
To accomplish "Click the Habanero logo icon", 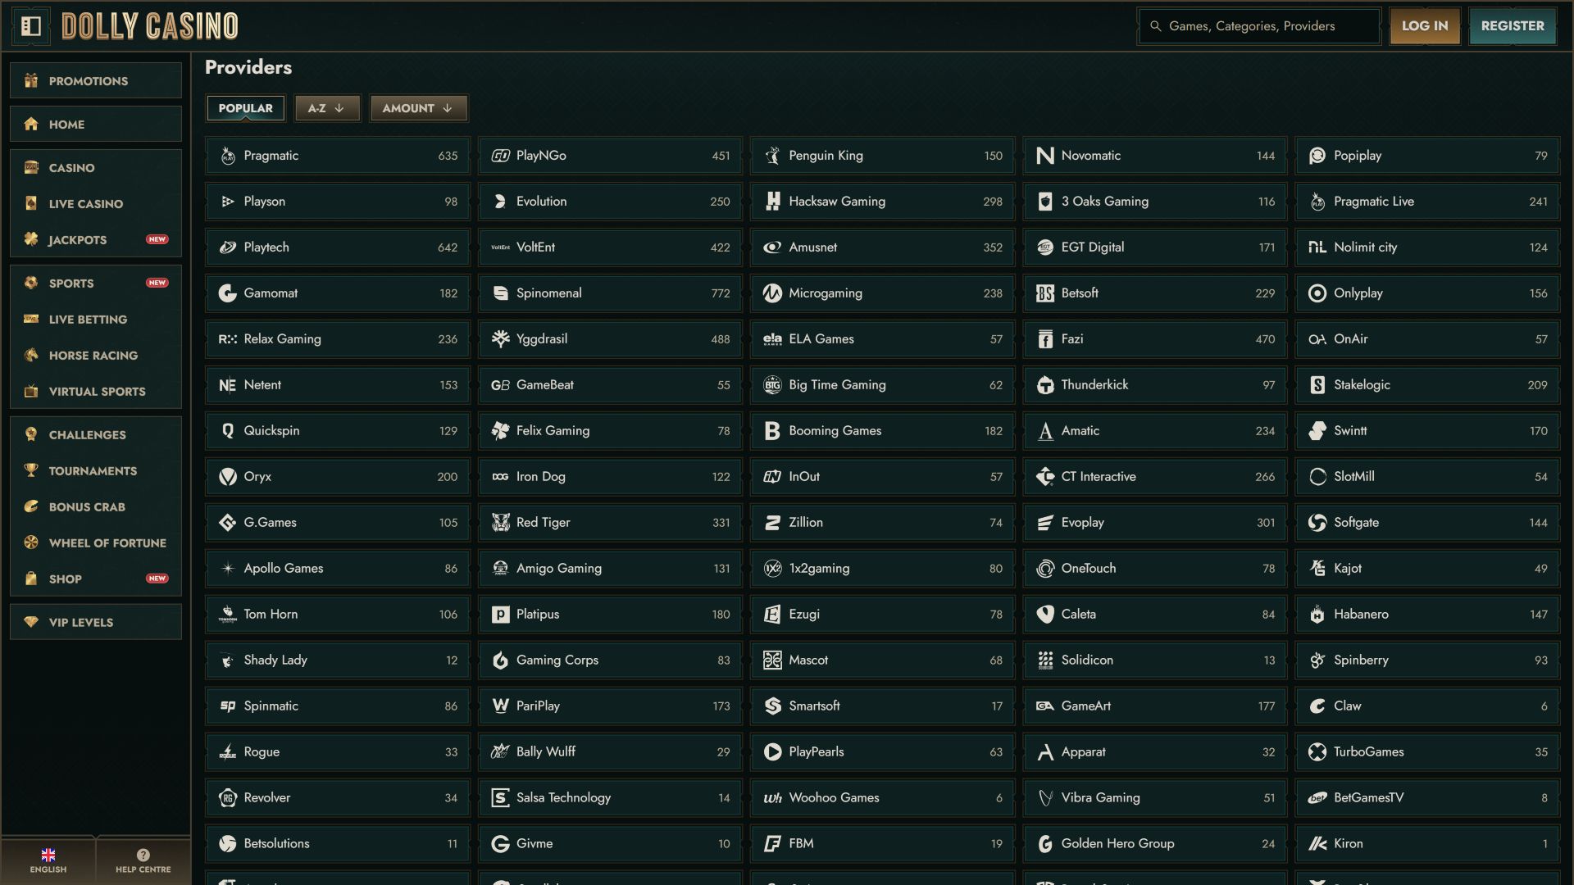I will [x=1317, y=615].
